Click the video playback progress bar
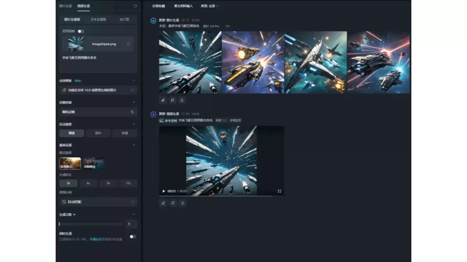467x262 pixels. 221,196
